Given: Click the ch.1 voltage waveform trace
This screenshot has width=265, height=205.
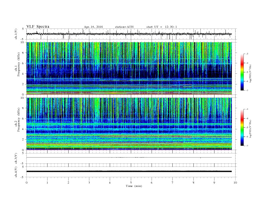Looking at the screenshot, I should pyautogui.click(x=129, y=34).
